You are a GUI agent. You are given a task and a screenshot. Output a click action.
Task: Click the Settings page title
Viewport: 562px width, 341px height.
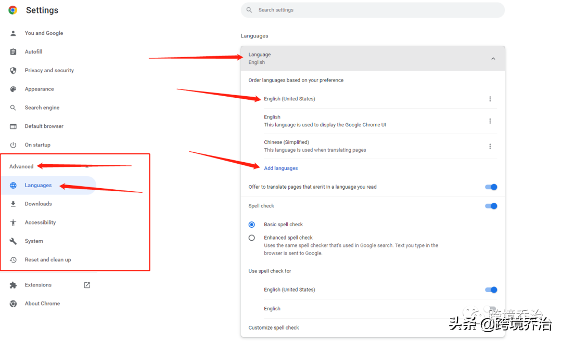(x=42, y=10)
